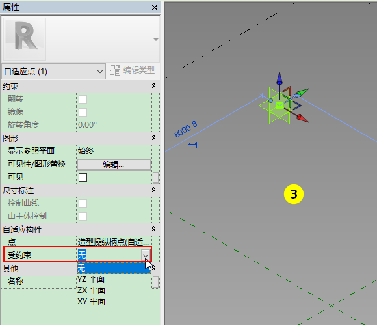Click the blue Z-axis arrow on the gizmo

point(279,78)
